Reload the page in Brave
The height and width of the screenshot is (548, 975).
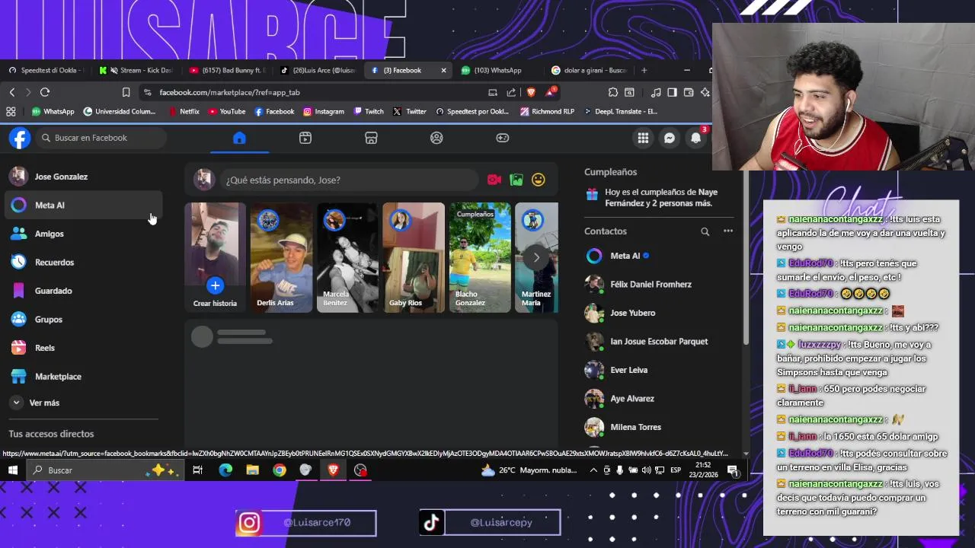[45, 92]
